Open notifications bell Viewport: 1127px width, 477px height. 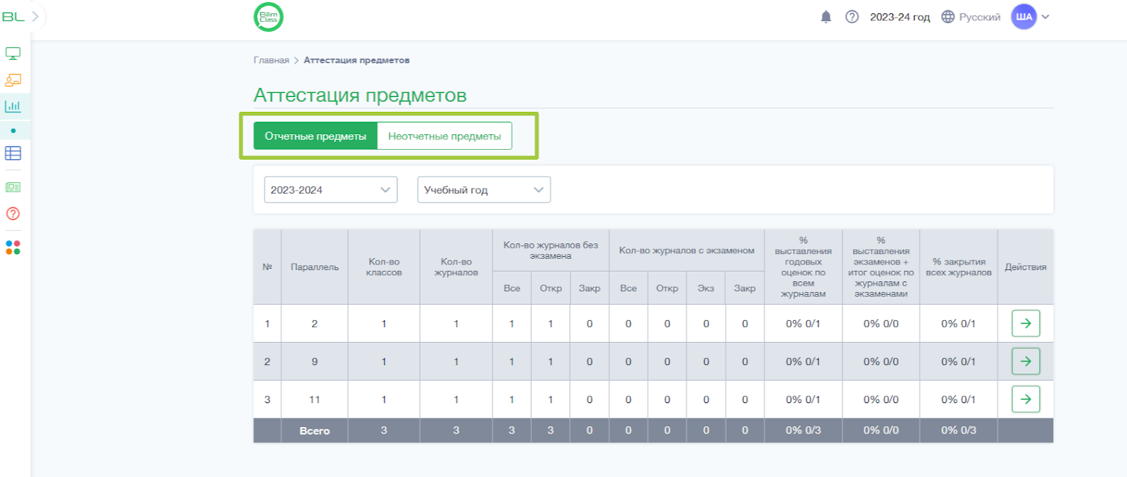[x=826, y=17]
